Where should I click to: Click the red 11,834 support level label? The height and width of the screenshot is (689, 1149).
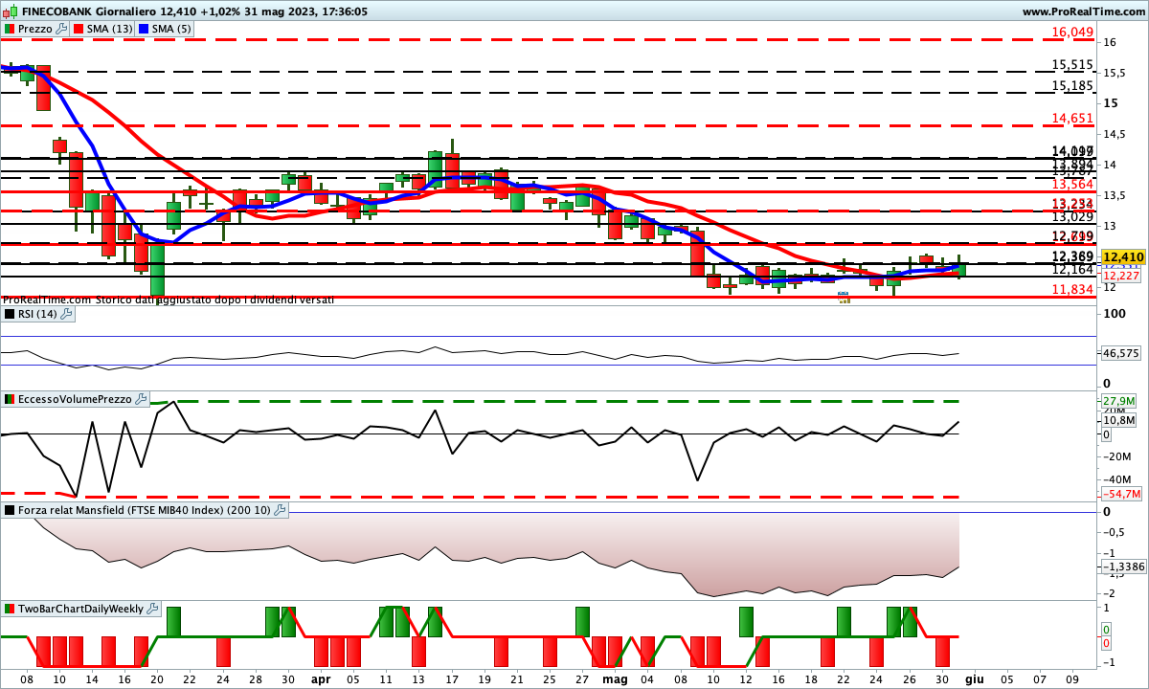1072,290
